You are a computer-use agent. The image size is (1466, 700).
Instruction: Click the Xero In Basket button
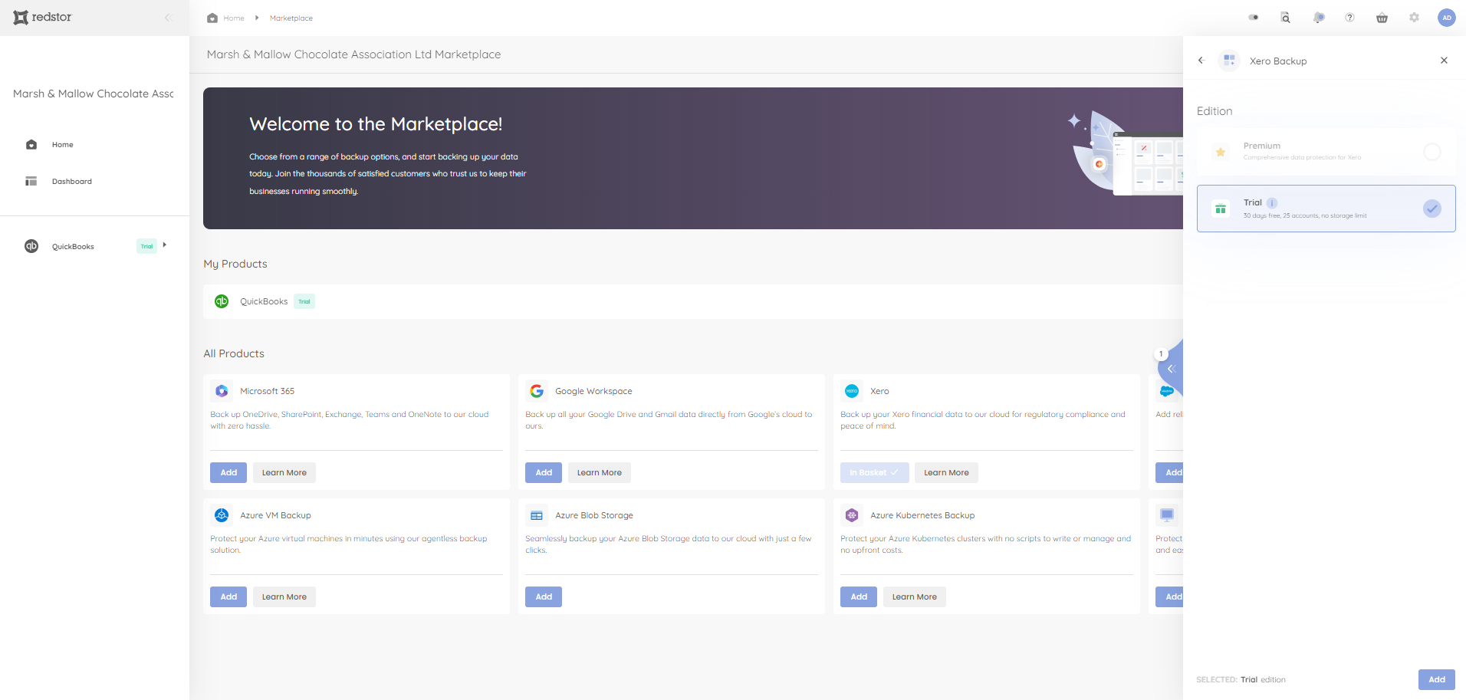click(x=874, y=473)
